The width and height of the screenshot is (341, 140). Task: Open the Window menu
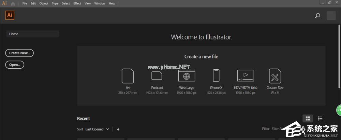pos(100,3)
